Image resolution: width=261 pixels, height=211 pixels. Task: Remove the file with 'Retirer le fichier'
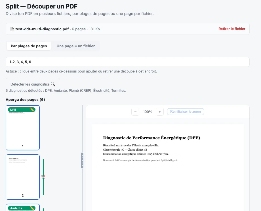tap(232, 29)
